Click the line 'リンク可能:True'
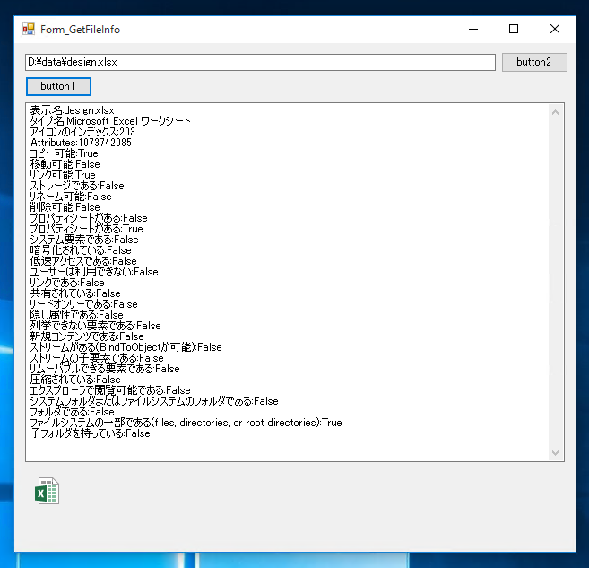Viewport: 589px width, 568px height. pos(63,175)
